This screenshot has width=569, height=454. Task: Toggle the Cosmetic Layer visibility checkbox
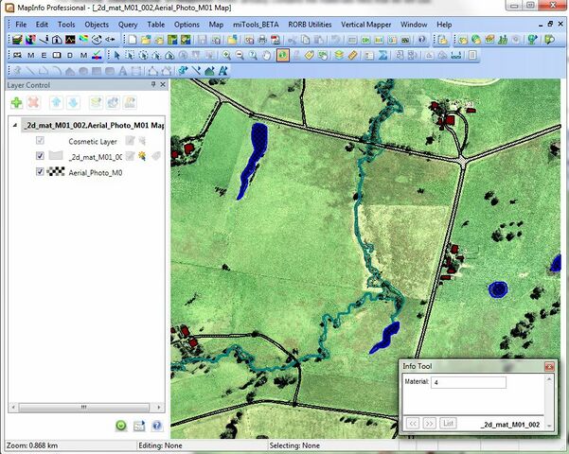tap(40, 141)
